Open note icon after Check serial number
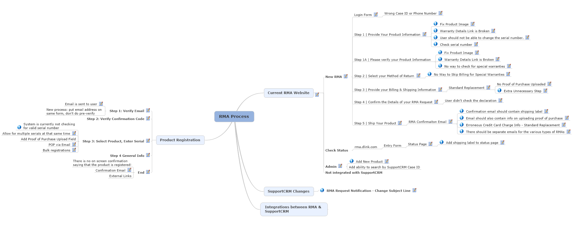Viewport: 573px width, 229px height. click(x=476, y=44)
